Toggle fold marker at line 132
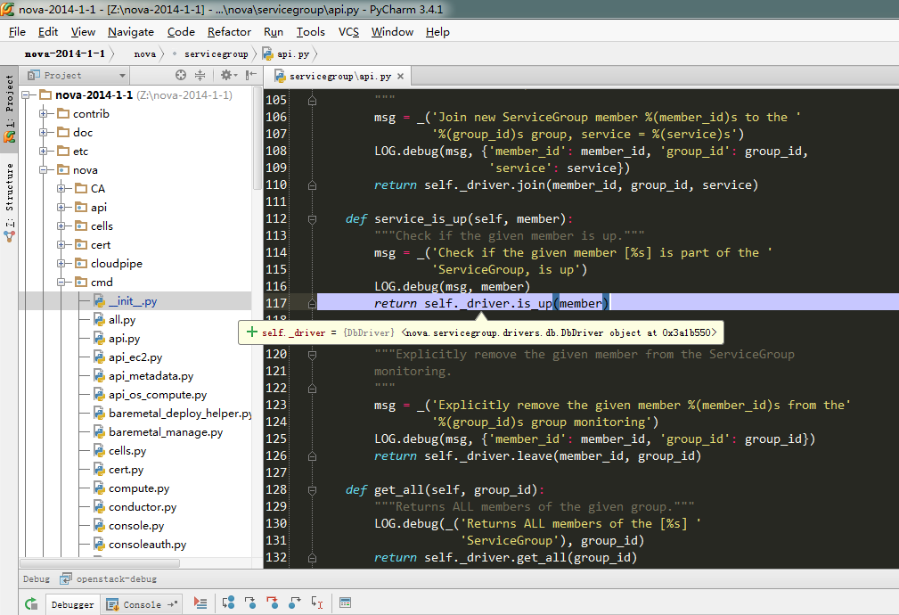The width and height of the screenshot is (899, 615). tap(312, 558)
